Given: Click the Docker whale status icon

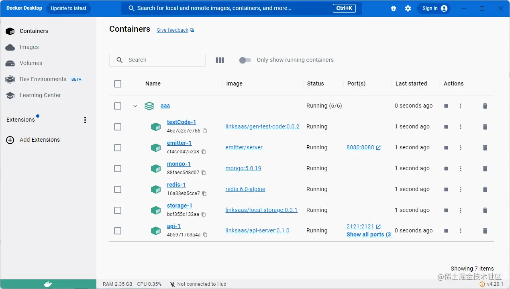Looking at the screenshot, I should 48,284.
